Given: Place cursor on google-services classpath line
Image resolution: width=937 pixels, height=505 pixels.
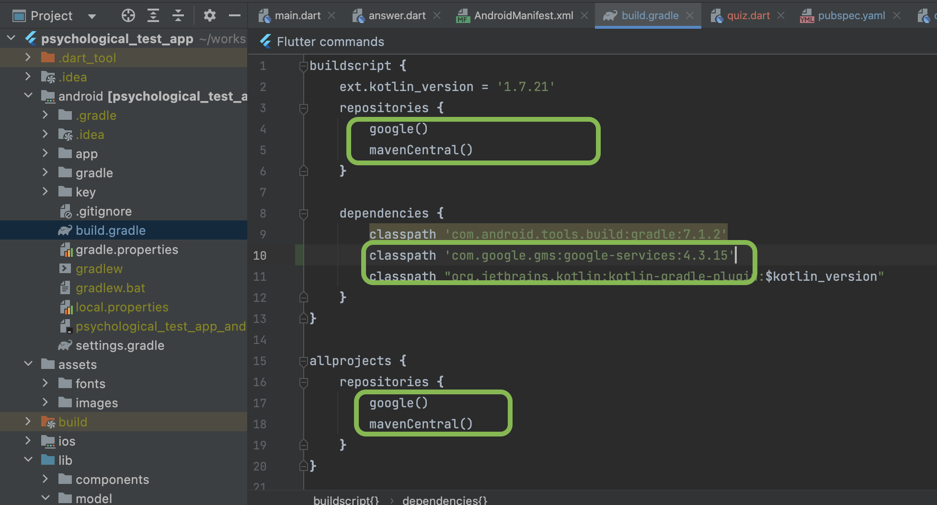Looking at the screenshot, I should click(x=551, y=255).
